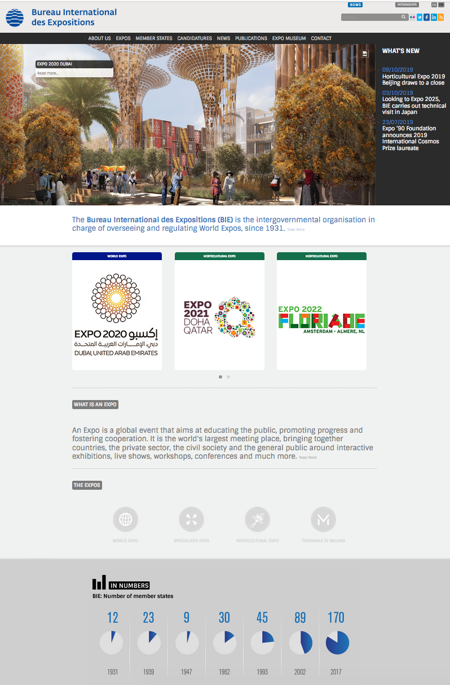Click the date 09/10/2019
This screenshot has width=450, height=685.
point(398,70)
